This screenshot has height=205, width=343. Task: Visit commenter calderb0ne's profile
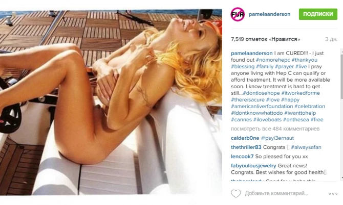[x=245, y=138]
